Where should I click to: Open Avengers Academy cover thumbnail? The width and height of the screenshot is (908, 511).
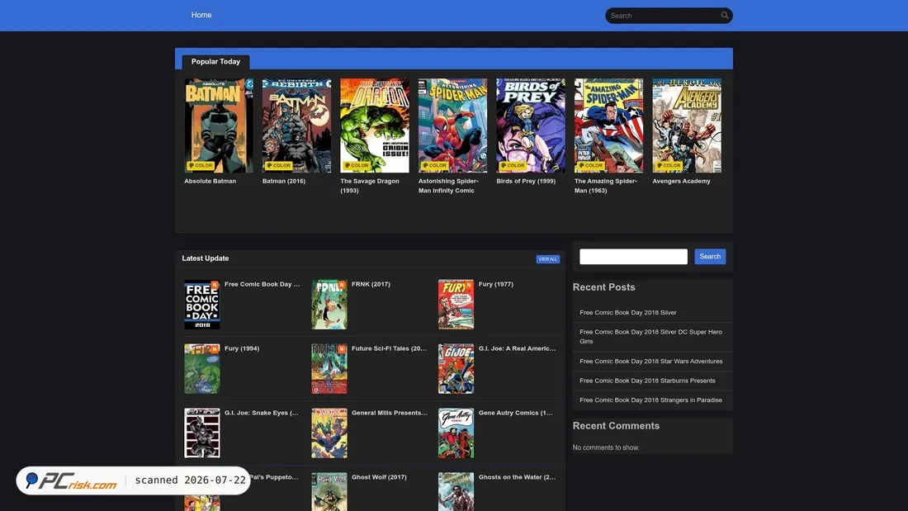coord(687,125)
